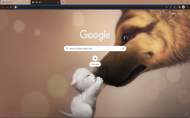This screenshot has width=190, height=118.
Task: Open tab search dropdown chevron
Action: 170,2
